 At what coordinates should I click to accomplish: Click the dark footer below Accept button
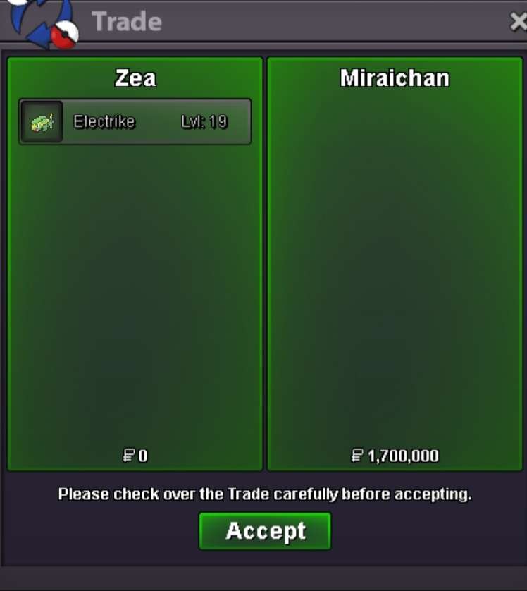tap(263, 578)
